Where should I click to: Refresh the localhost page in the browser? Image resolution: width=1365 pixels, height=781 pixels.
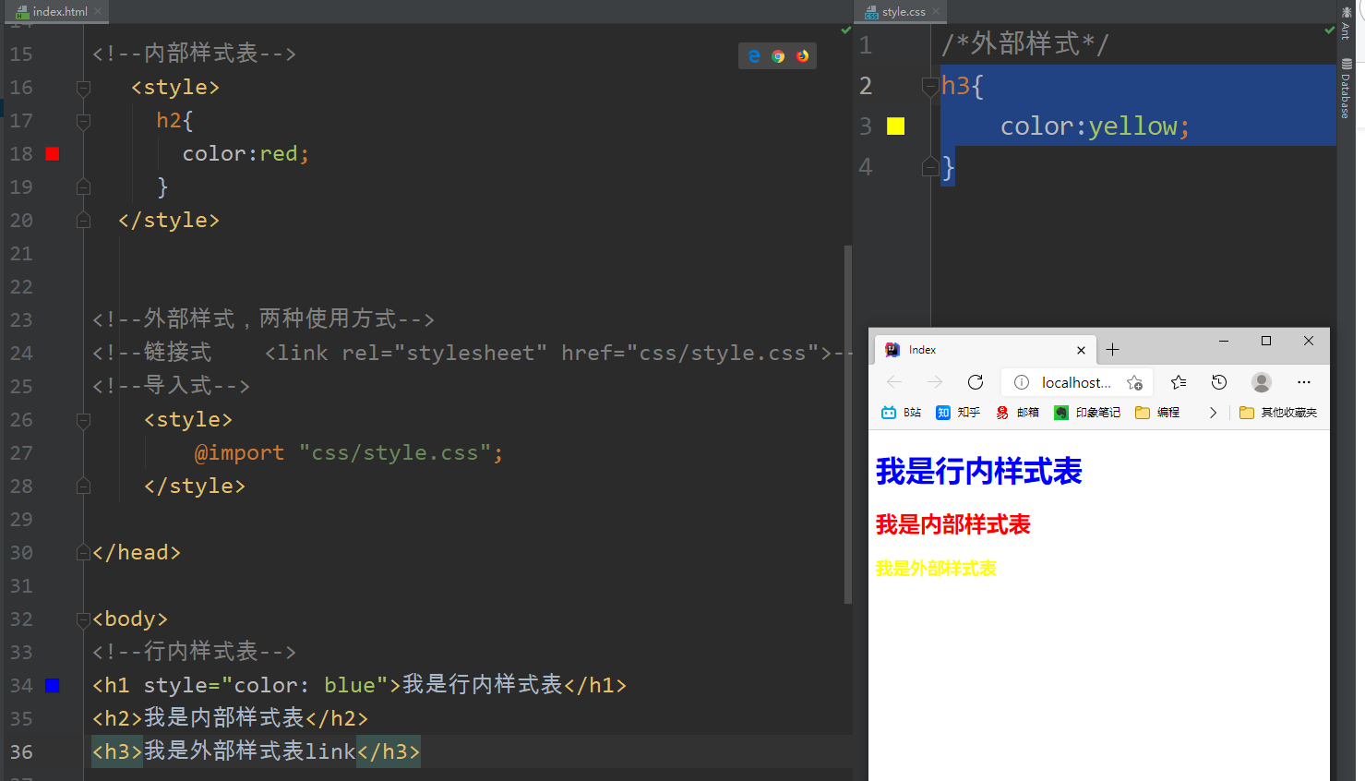tap(976, 381)
